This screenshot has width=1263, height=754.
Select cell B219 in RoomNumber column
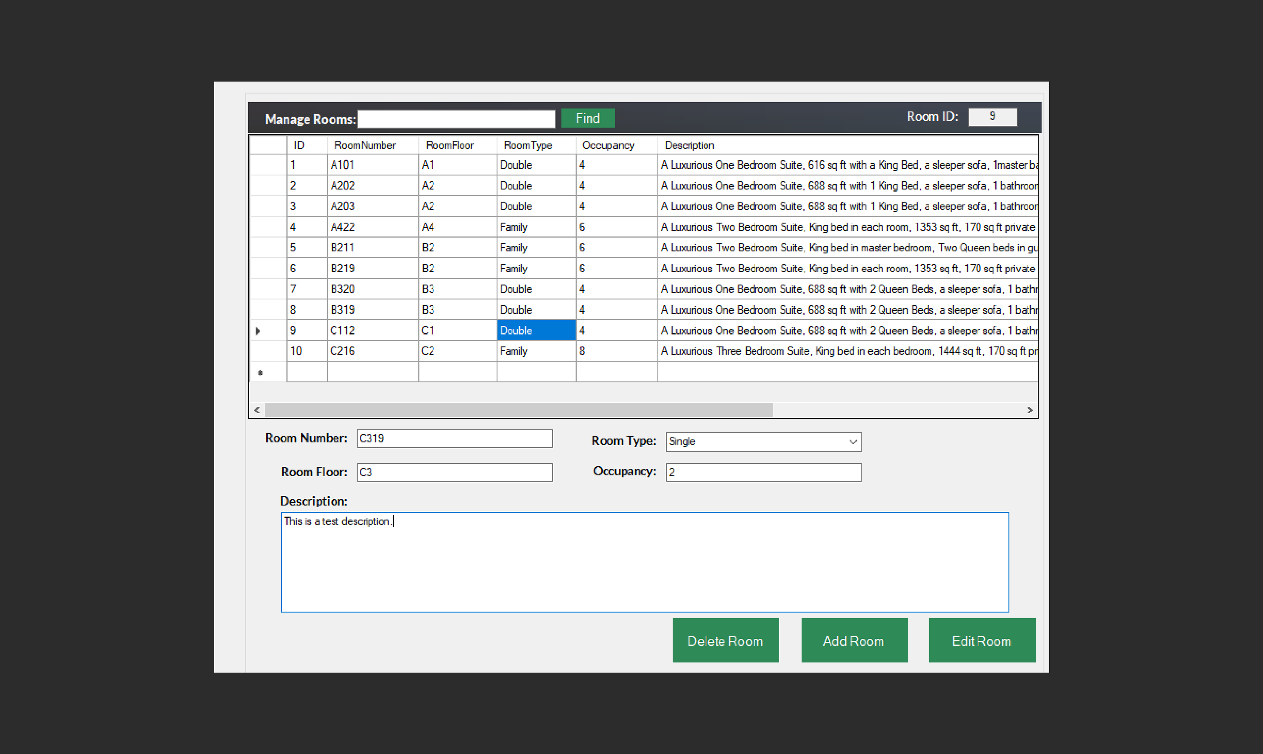tap(373, 268)
